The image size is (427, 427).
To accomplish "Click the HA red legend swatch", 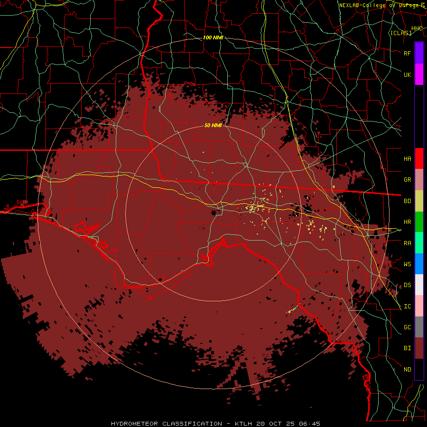I will pyautogui.click(x=419, y=158).
